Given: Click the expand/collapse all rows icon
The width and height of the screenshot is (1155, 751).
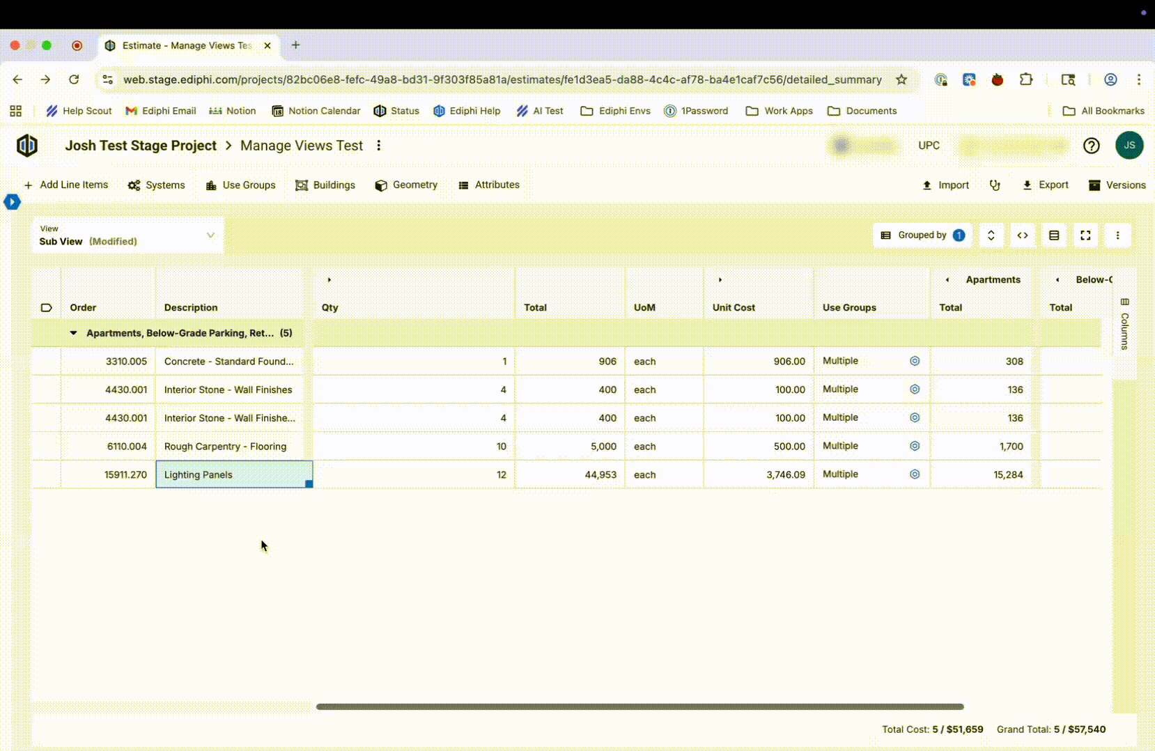Looking at the screenshot, I should (x=991, y=235).
